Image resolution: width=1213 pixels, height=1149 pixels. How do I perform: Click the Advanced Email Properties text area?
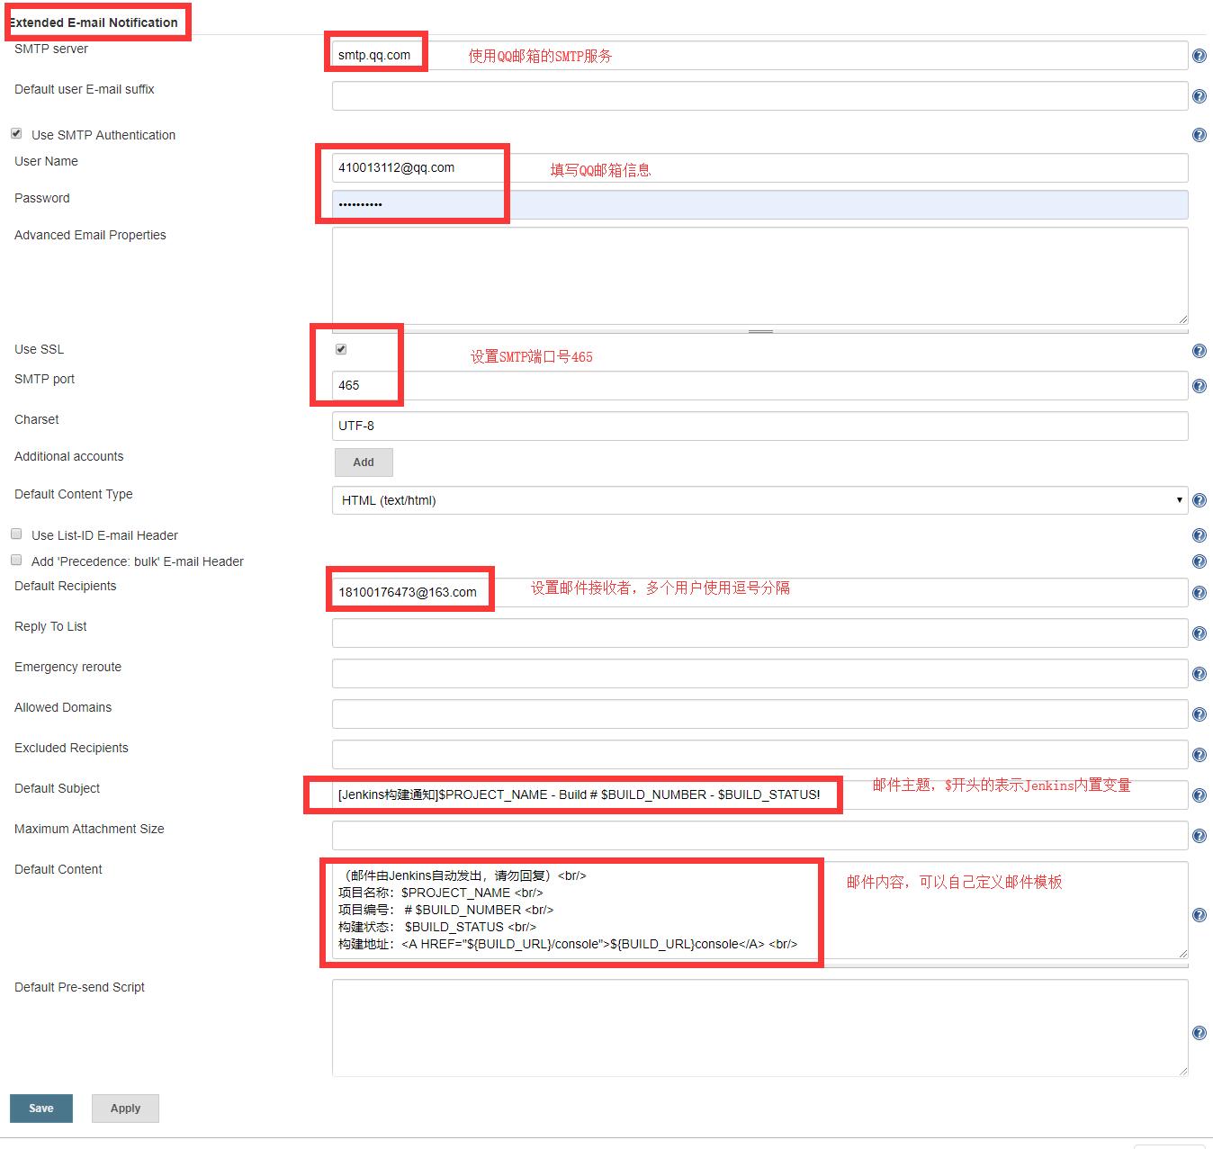[759, 275]
